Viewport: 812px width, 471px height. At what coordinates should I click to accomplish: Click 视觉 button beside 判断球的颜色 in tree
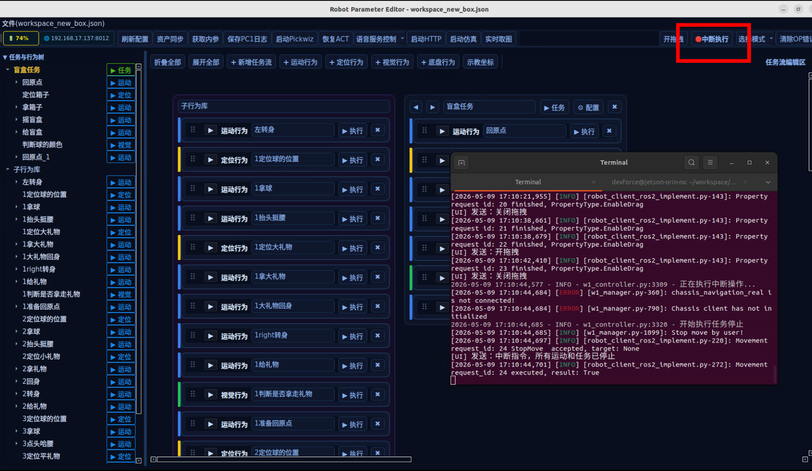[x=121, y=145]
